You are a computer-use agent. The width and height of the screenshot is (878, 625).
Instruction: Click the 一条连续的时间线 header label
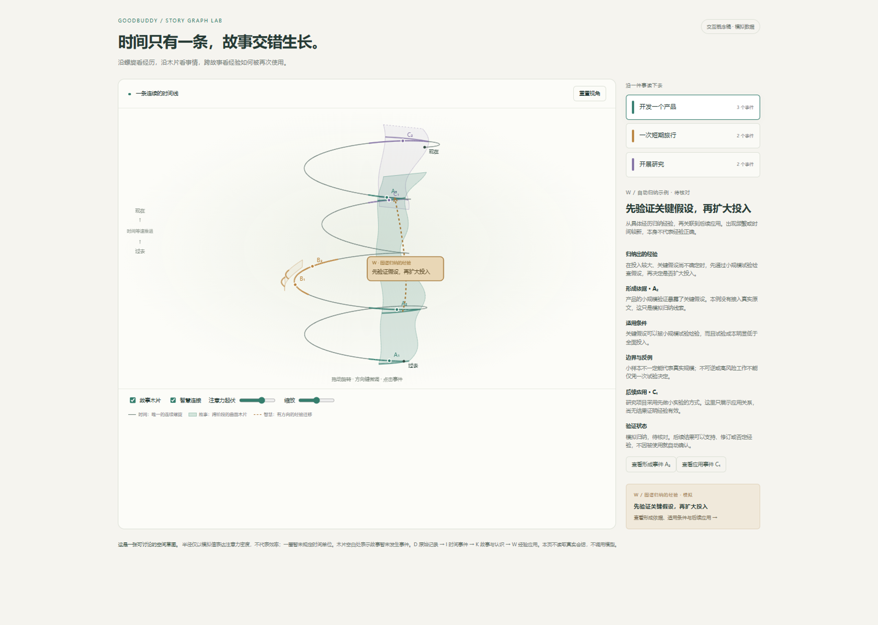point(157,93)
